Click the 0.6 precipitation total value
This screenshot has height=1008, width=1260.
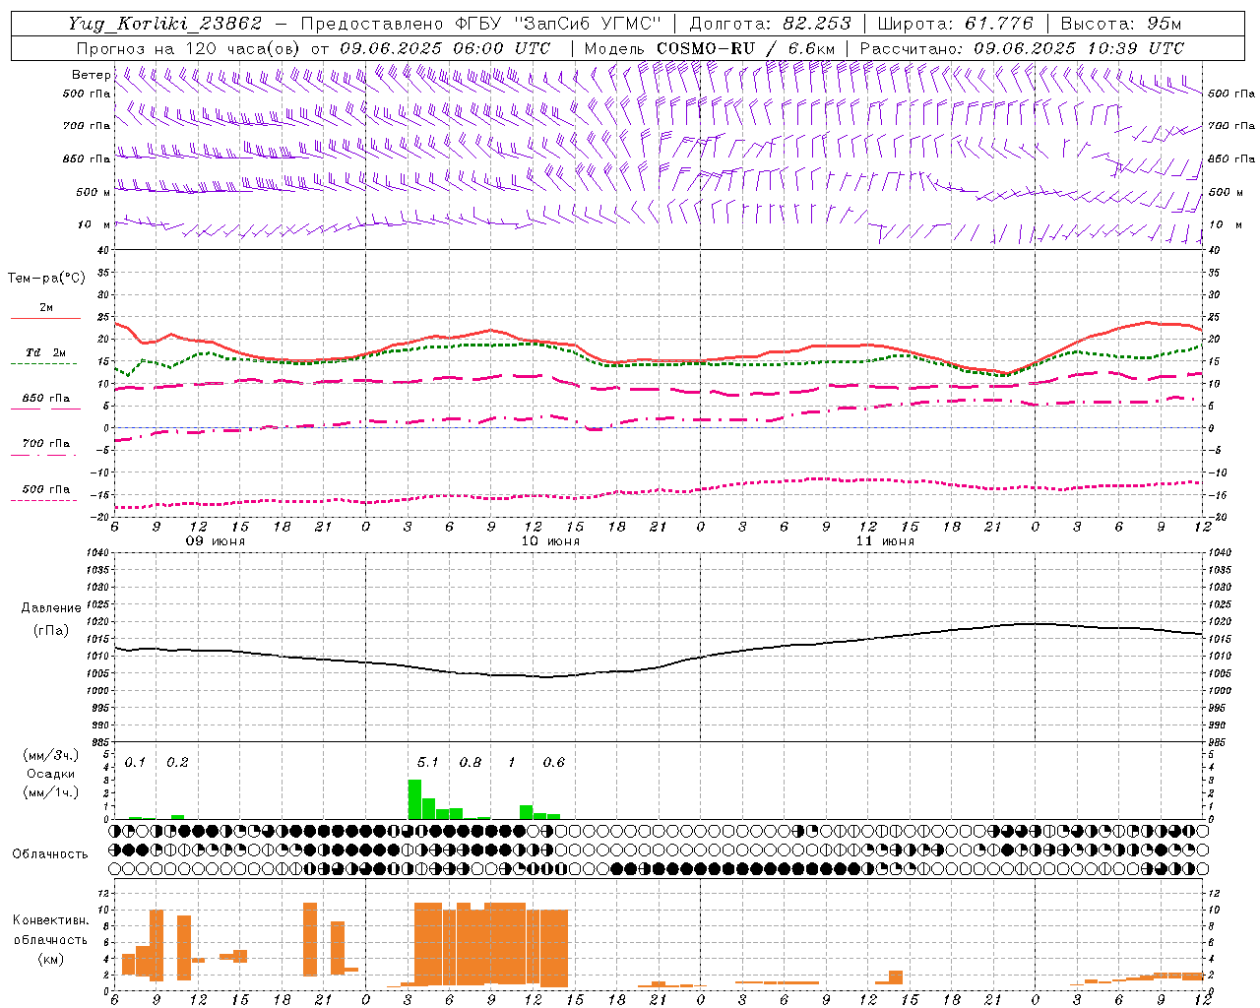point(554,762)
